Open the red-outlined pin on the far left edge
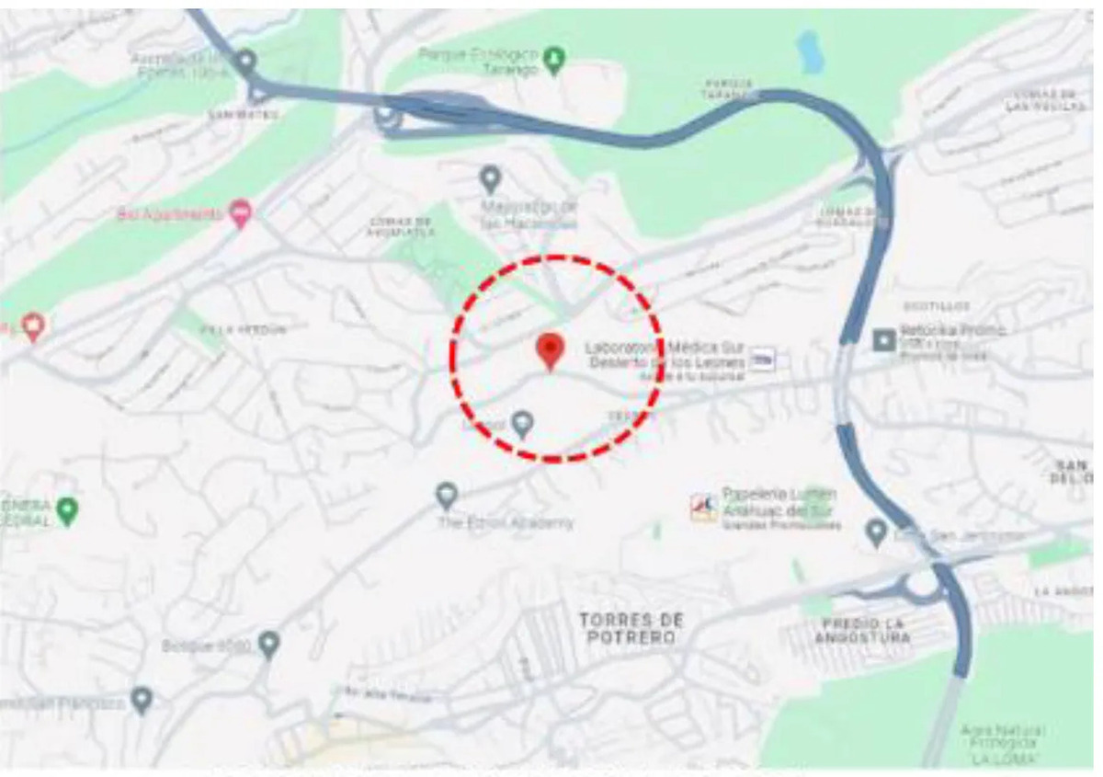Viewport: 1103px width, 777px height. (x=33, y=327)
